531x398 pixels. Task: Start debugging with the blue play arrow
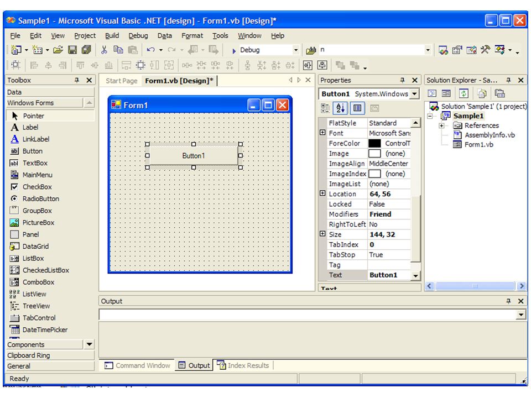[x=234, y=51]
